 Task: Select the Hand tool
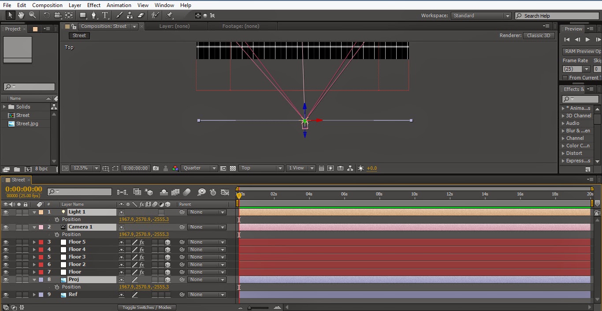tap(20, 15)
